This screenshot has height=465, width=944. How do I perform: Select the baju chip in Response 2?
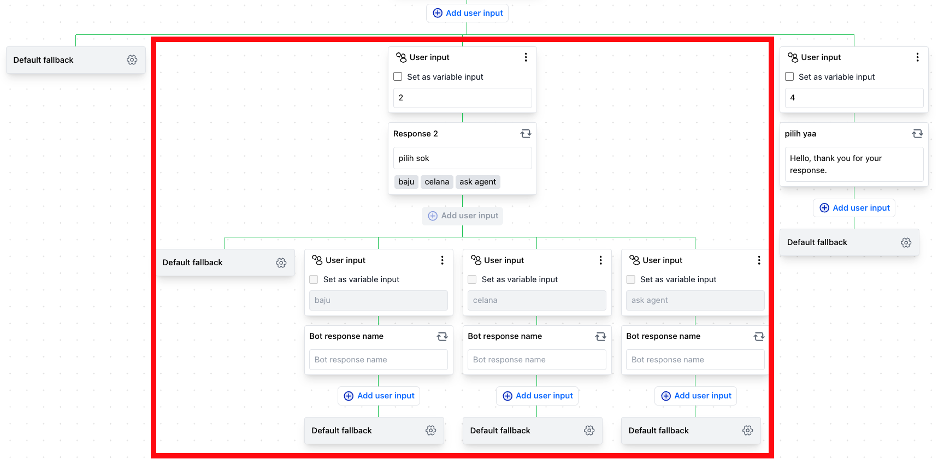pos(406,182)
